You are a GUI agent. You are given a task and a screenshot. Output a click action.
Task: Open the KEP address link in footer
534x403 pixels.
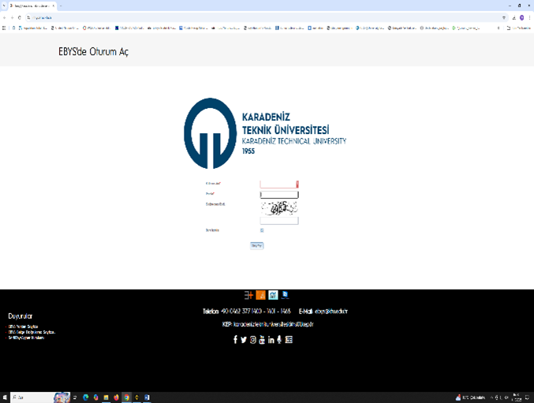point(274,324)
